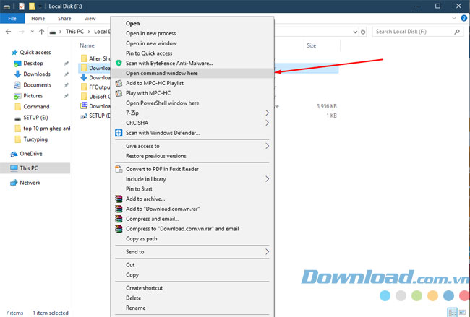Select WinRAR Add to archive option
470x317 pixels.
tap(145, 199)
